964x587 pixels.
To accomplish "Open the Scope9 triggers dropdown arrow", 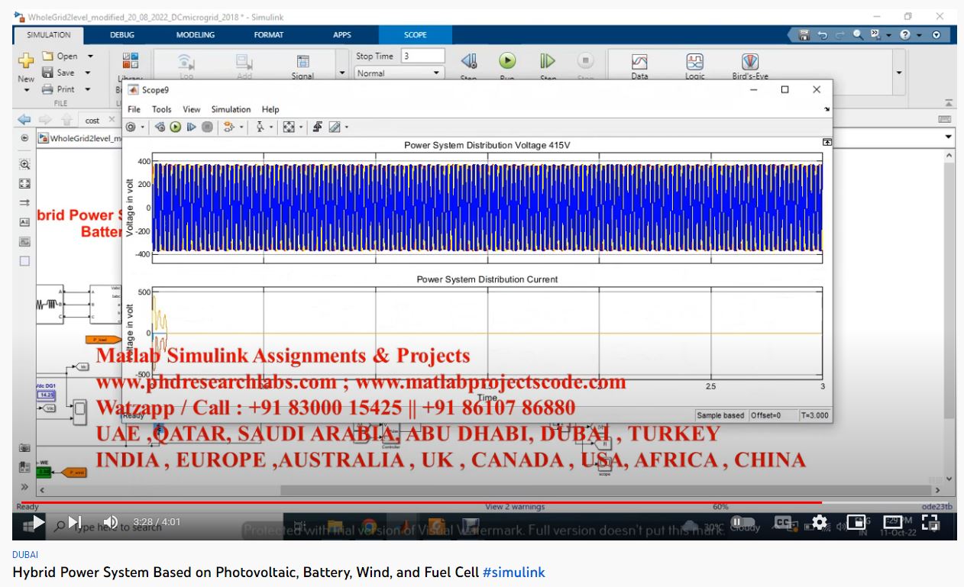I will [x=241, y=127].
